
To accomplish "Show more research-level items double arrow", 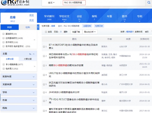I will click(x=34, y=40).
